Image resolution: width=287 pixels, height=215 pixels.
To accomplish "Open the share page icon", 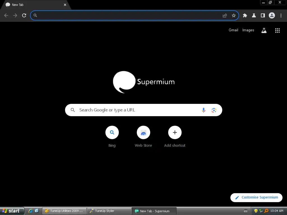I will click(225, 16).
